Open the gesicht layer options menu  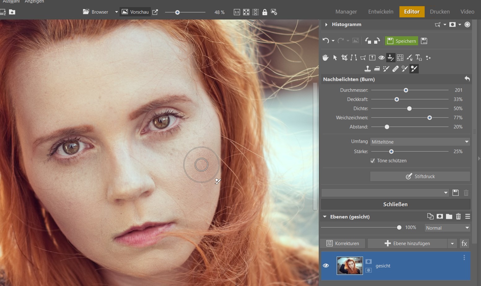[x=464, y=257]
